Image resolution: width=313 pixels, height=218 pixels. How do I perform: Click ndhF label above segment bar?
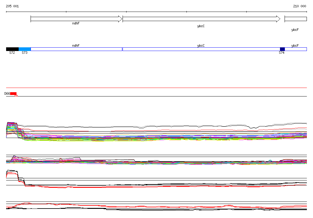(76, 46)
